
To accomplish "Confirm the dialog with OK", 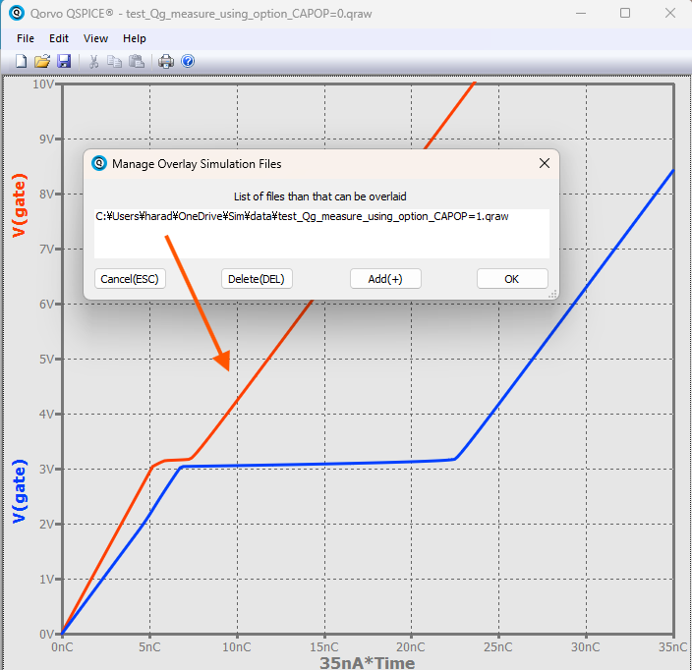I will tap(511, 279).
